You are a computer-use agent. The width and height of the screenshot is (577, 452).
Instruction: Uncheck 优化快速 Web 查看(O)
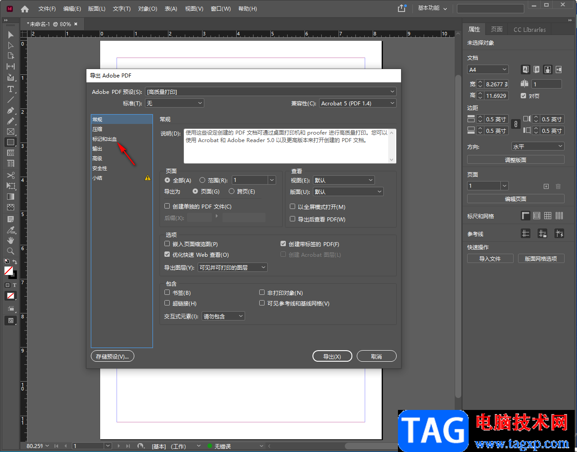pyautogui.click(x=167, y=254)
